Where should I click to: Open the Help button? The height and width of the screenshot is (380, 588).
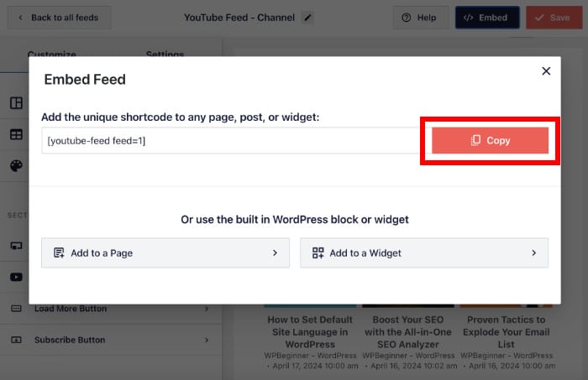click(420, 18)
